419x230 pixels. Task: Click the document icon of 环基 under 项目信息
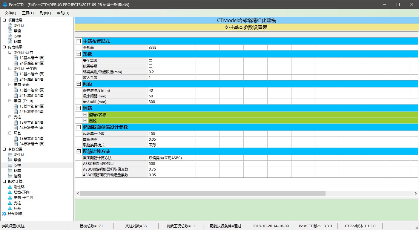[x=10, y=42]
